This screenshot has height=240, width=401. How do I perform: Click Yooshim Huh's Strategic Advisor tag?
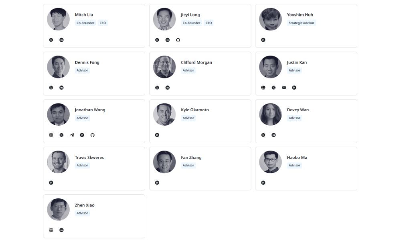[302, 23]
